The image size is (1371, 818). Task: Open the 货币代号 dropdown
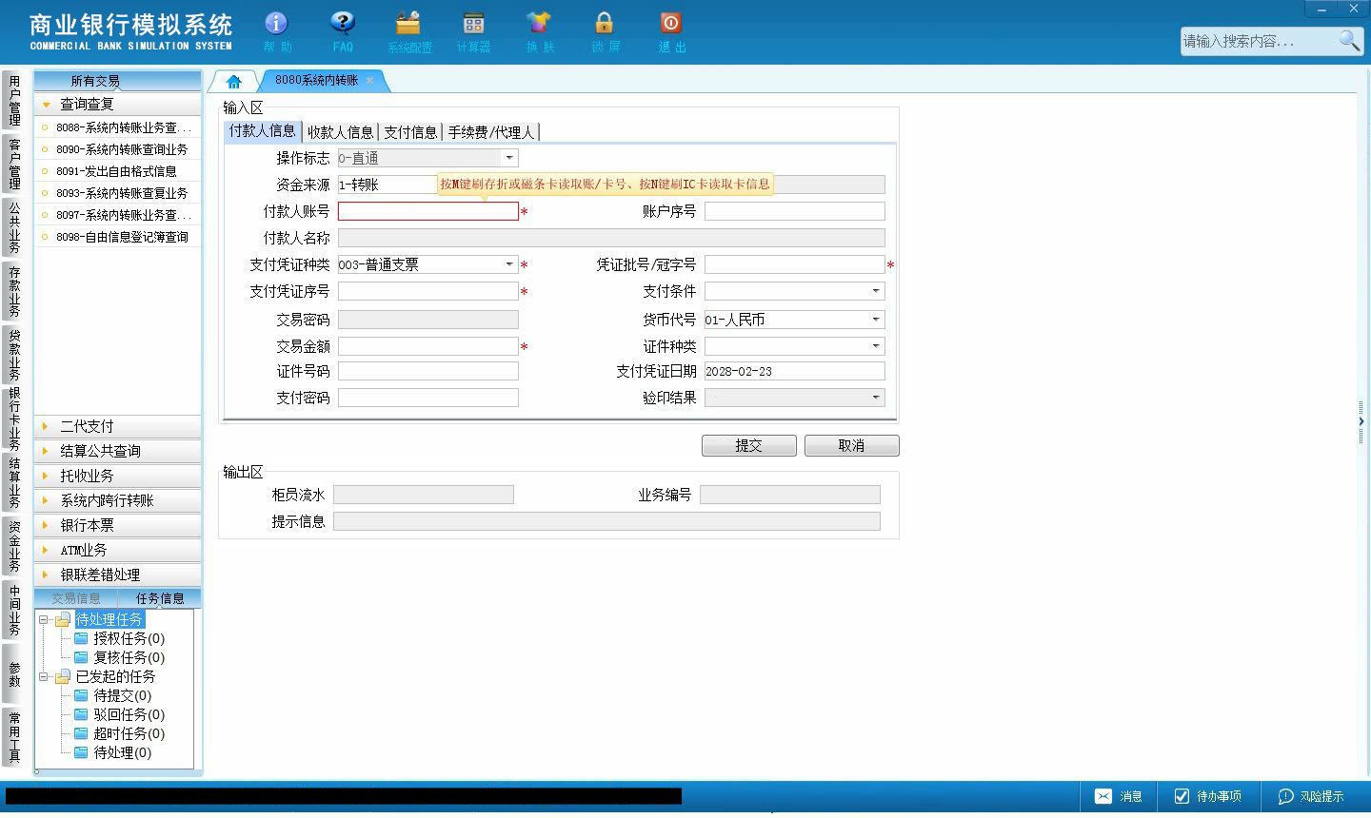(876, 320)
